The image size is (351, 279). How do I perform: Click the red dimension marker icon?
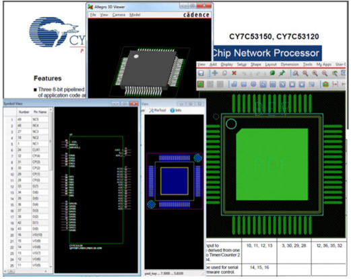click(x=335, y=84)
